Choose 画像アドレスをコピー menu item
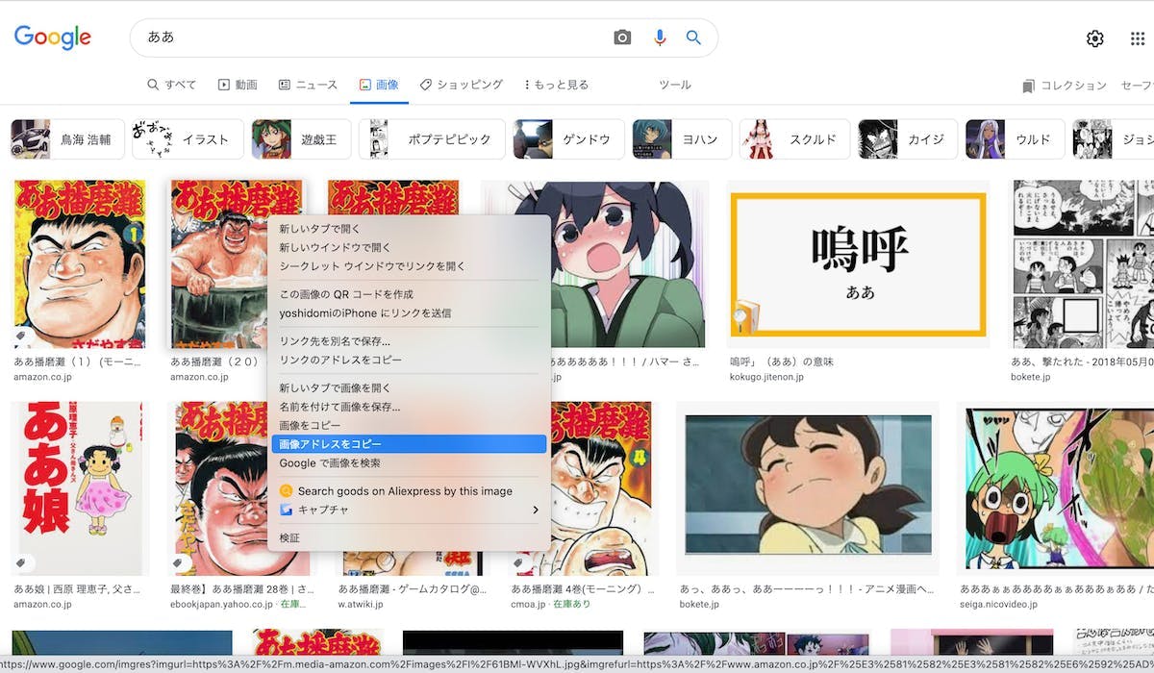The image size is (1154, 673). click(x=409, y=444)
